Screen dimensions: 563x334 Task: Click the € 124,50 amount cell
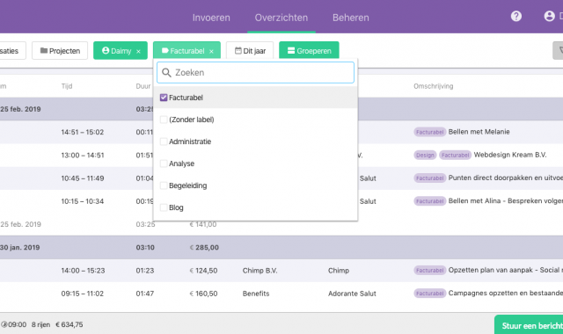[203, 271]
